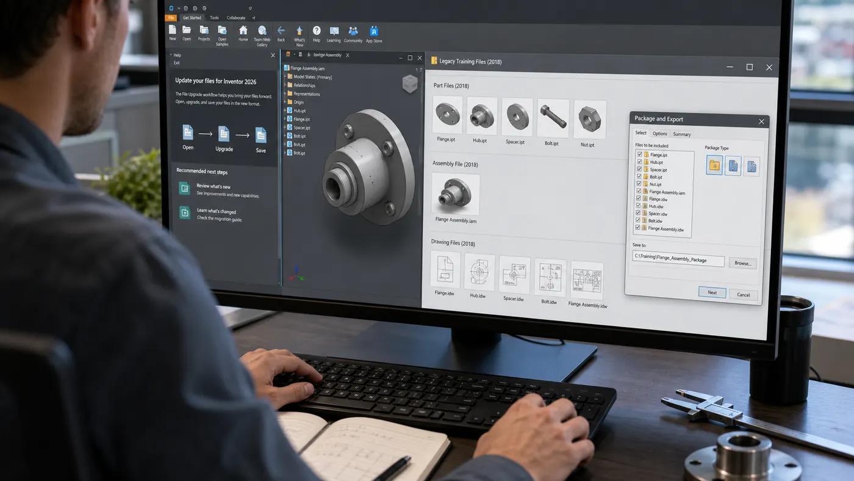Image resolution: width=854 pixels, height=481 pixels.
Task: Click the New file icon in the ribbon
Action: (x=173, y=29)
